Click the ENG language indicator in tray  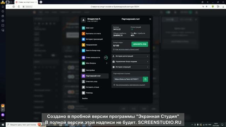click(210, 125)
